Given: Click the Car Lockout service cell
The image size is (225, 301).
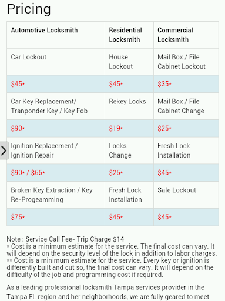Looking at the screenshot, I should (x=56, y=62).
